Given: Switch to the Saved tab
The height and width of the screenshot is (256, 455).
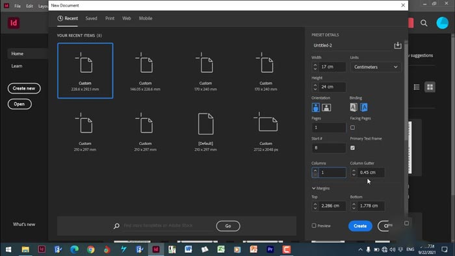Looking at the screenshot, I should (91, 18).
